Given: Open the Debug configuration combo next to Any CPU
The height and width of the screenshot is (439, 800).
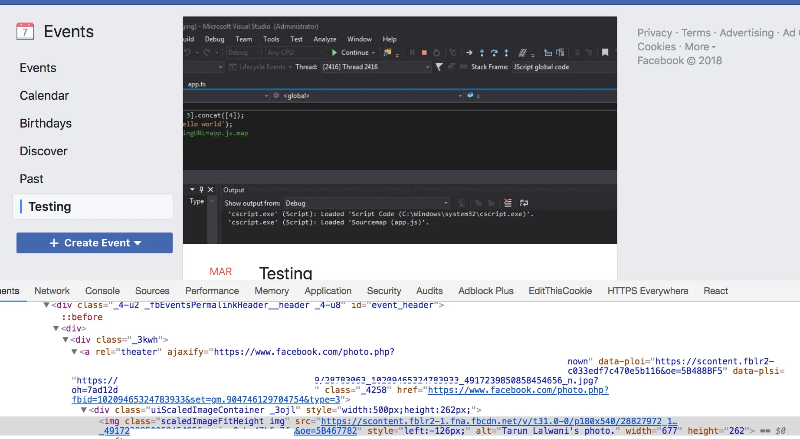Looking at the screenshot, I should pyautogui.click(x=244, y=52).
